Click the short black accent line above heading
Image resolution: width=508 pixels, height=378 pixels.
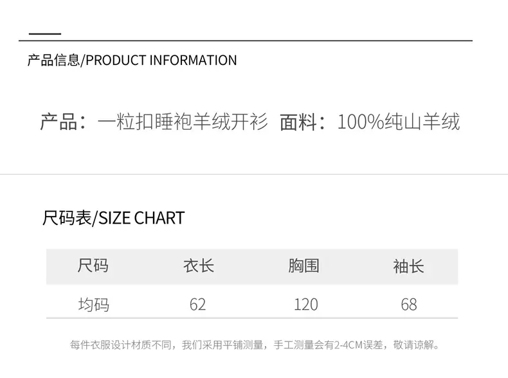tap(45, 33)
